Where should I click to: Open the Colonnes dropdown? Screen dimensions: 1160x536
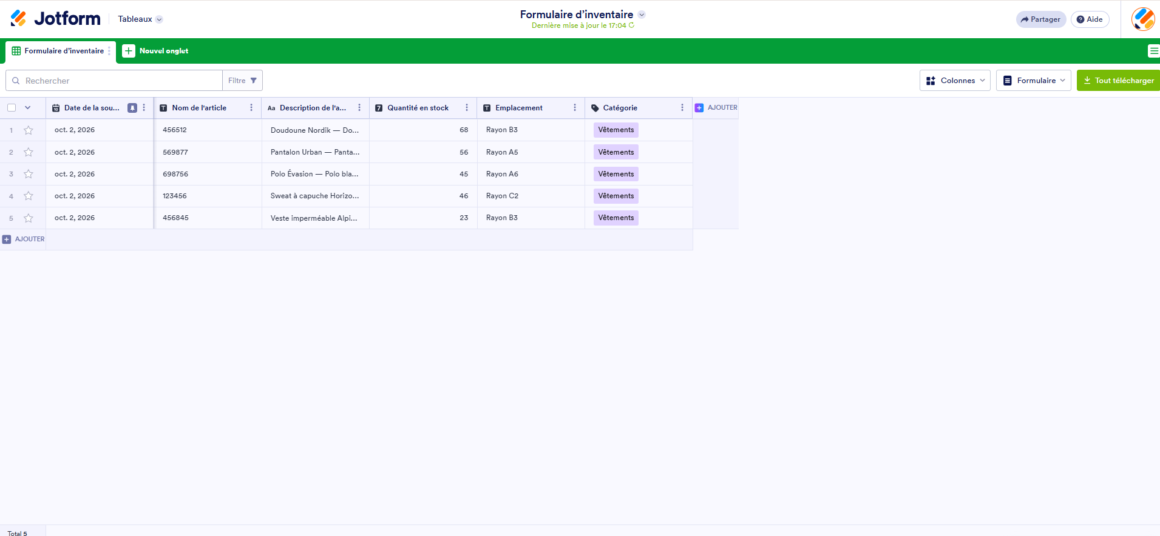[955, 81]
